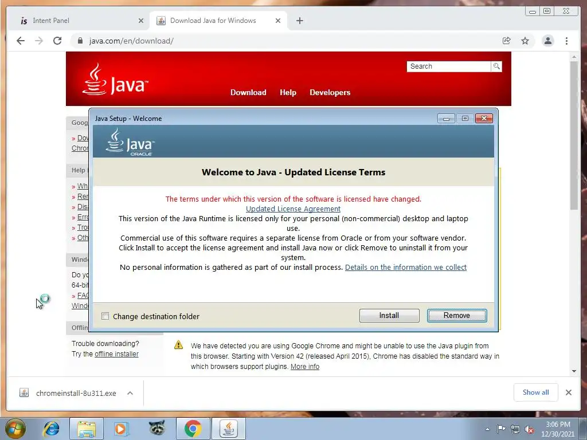Click the page scrollbar down arrow
587x440 pixels.
click(x=574, y=371)
